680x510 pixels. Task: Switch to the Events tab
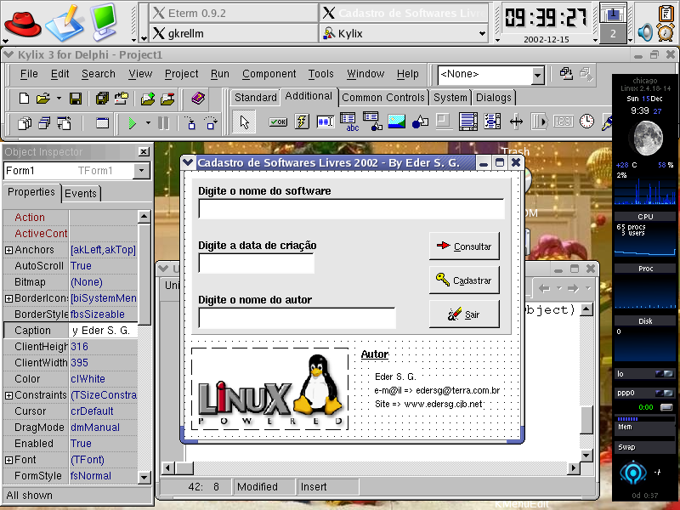[x=81, y=194]
